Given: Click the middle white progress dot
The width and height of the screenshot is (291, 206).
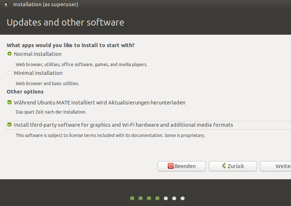Looking at the screenshot, I should 174,198.
